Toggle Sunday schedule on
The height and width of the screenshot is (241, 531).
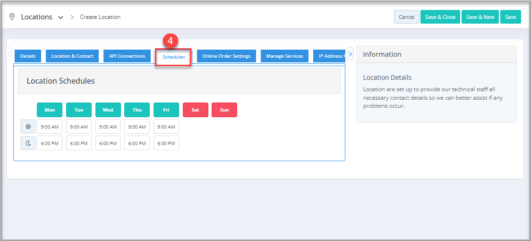coord(224,110)
